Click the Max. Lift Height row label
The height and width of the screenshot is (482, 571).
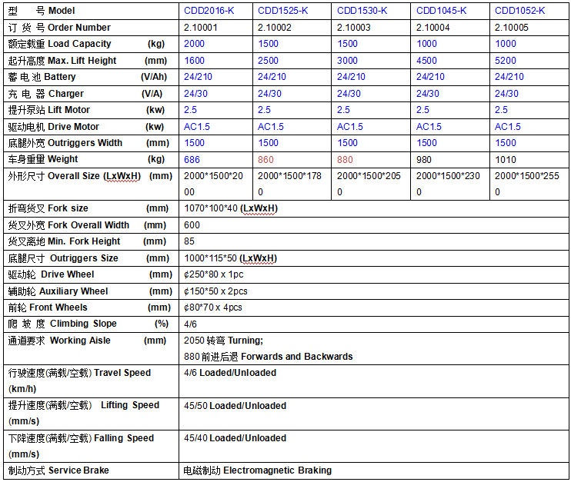coord(82,61)
